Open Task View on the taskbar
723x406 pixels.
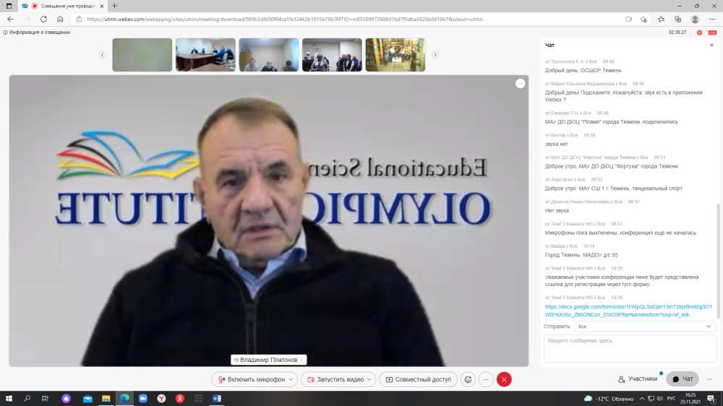pos(45,399)
